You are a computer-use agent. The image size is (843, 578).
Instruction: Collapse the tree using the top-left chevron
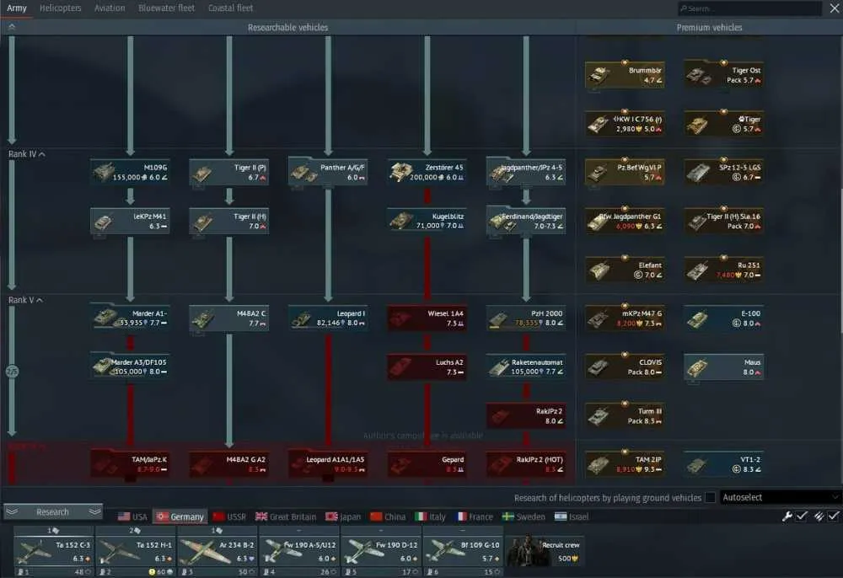click(12, 26)
